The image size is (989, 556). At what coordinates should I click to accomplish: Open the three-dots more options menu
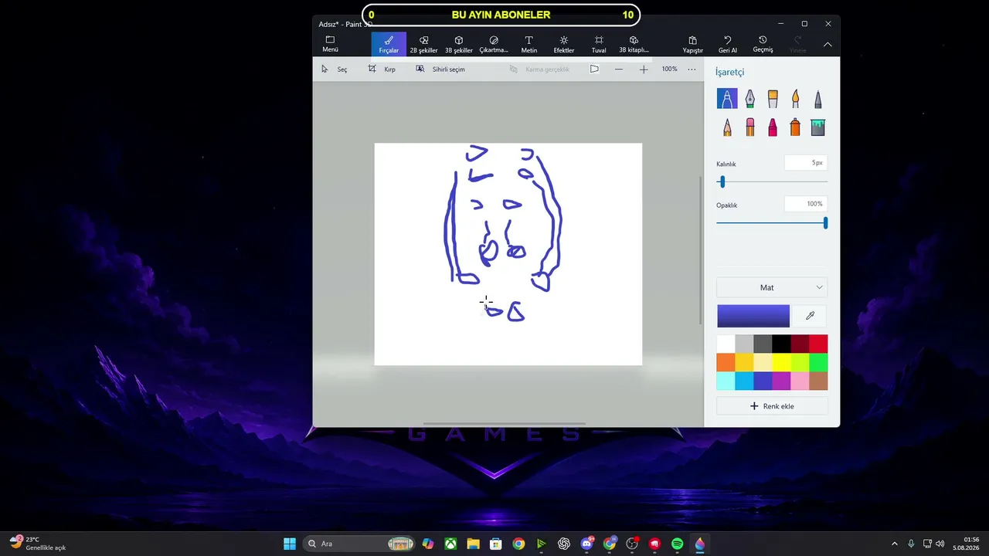click(692, 69)
